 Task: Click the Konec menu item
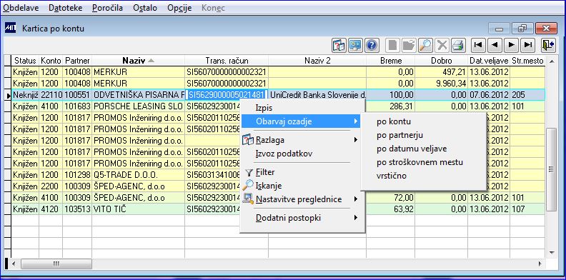[213, 8]
